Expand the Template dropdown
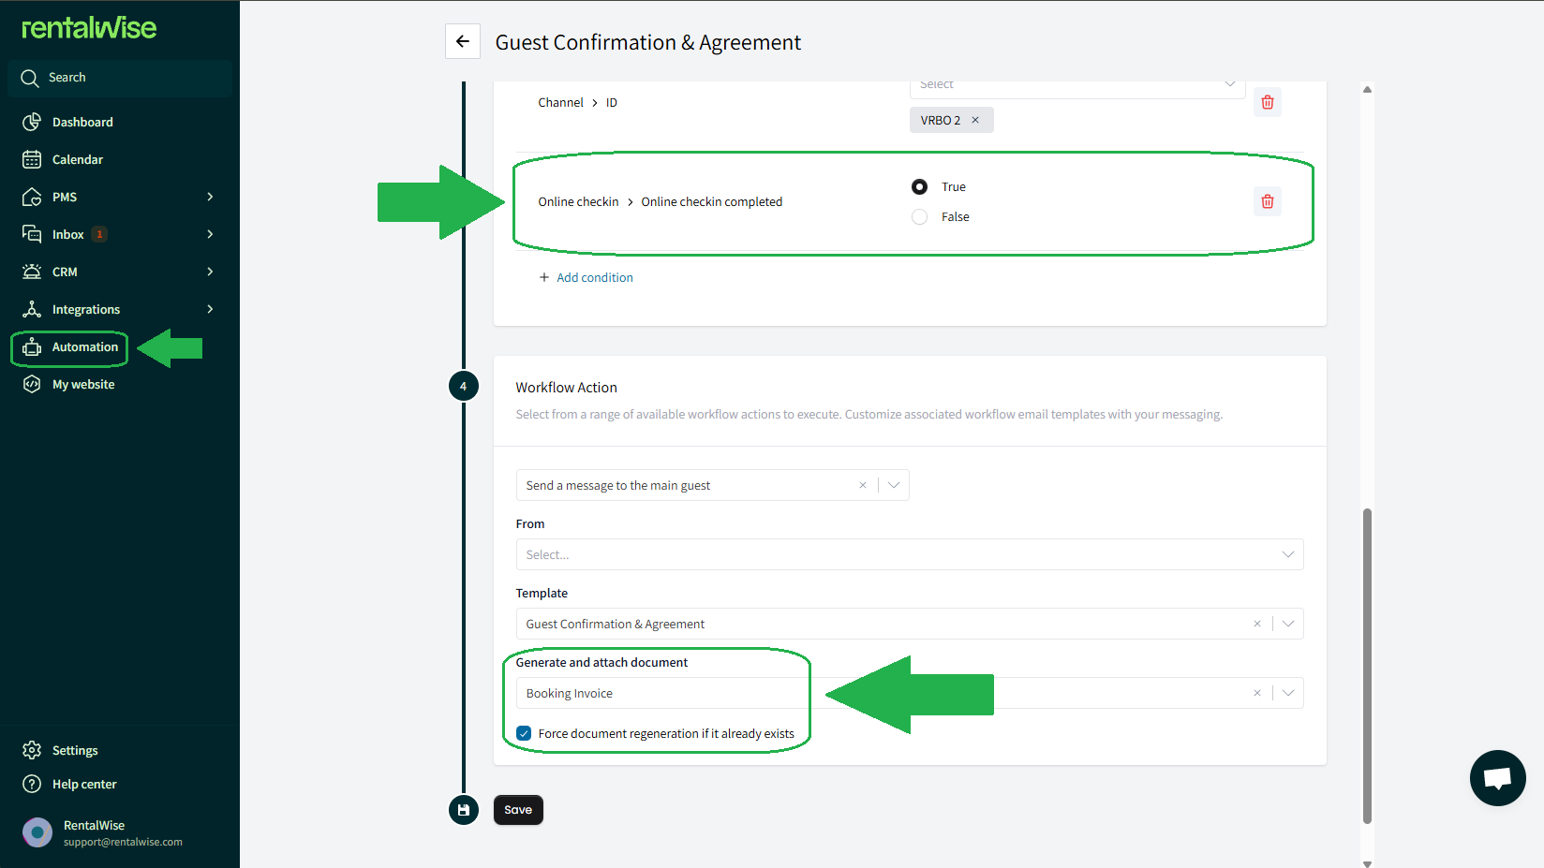1544x868 pixels. pos(1288,624)
